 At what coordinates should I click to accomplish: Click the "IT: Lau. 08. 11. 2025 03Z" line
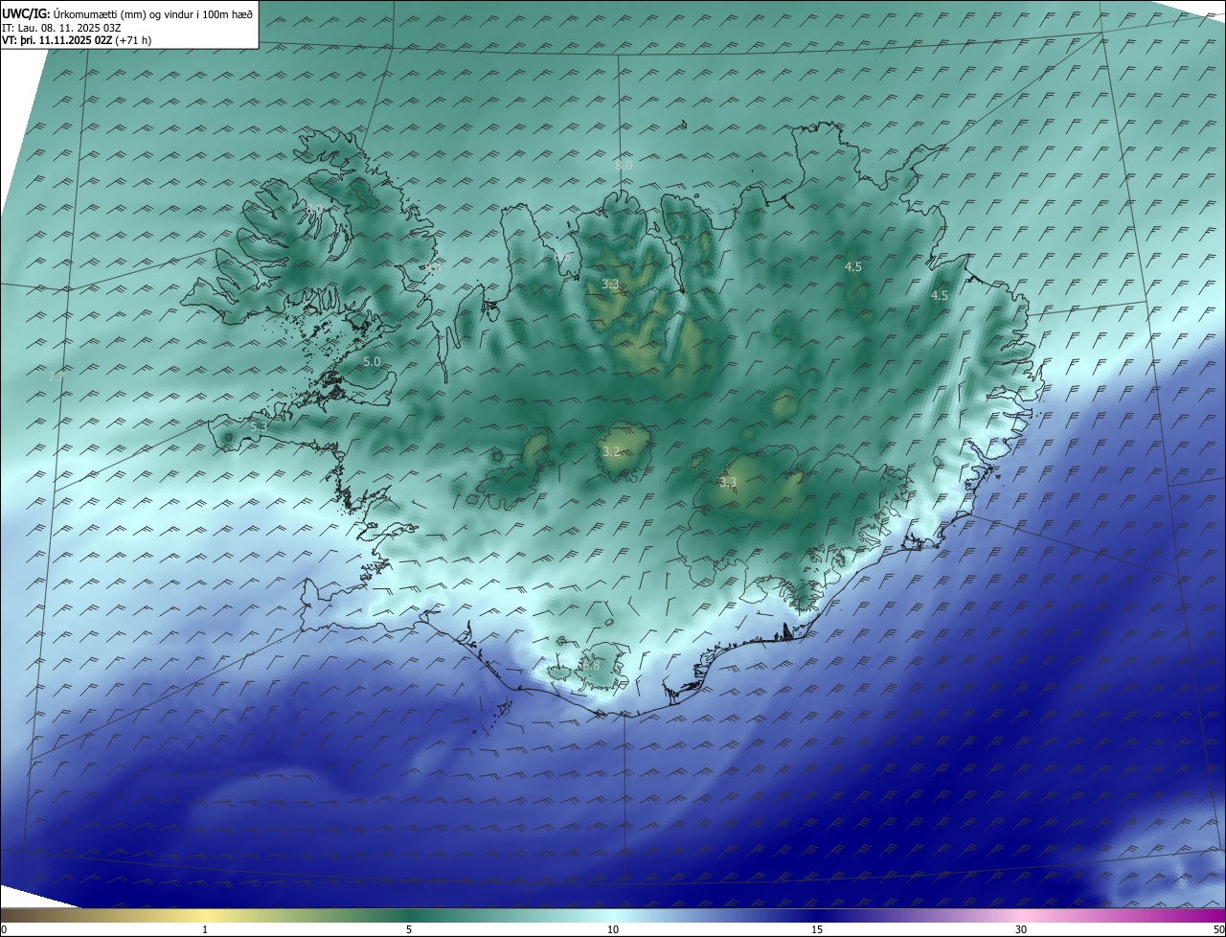click(x=61, y=28)
